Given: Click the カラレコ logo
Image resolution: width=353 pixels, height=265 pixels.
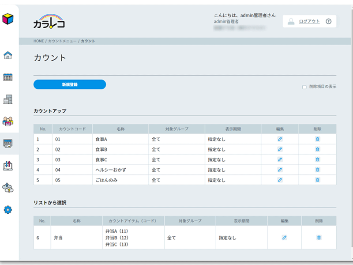Looking at the screenshot, I should click(49, 21).
